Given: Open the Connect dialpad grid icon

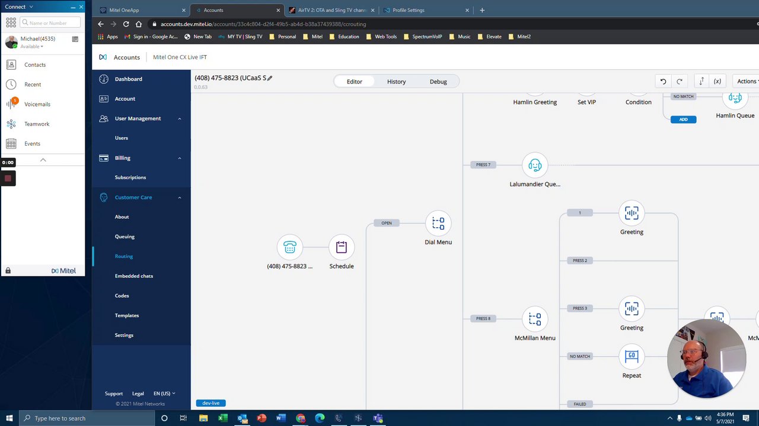Looking at the screenshot, I should tap(11, 22).
